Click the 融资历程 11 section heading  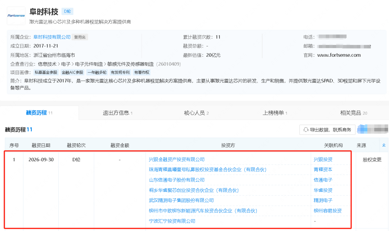click(19, 130)
